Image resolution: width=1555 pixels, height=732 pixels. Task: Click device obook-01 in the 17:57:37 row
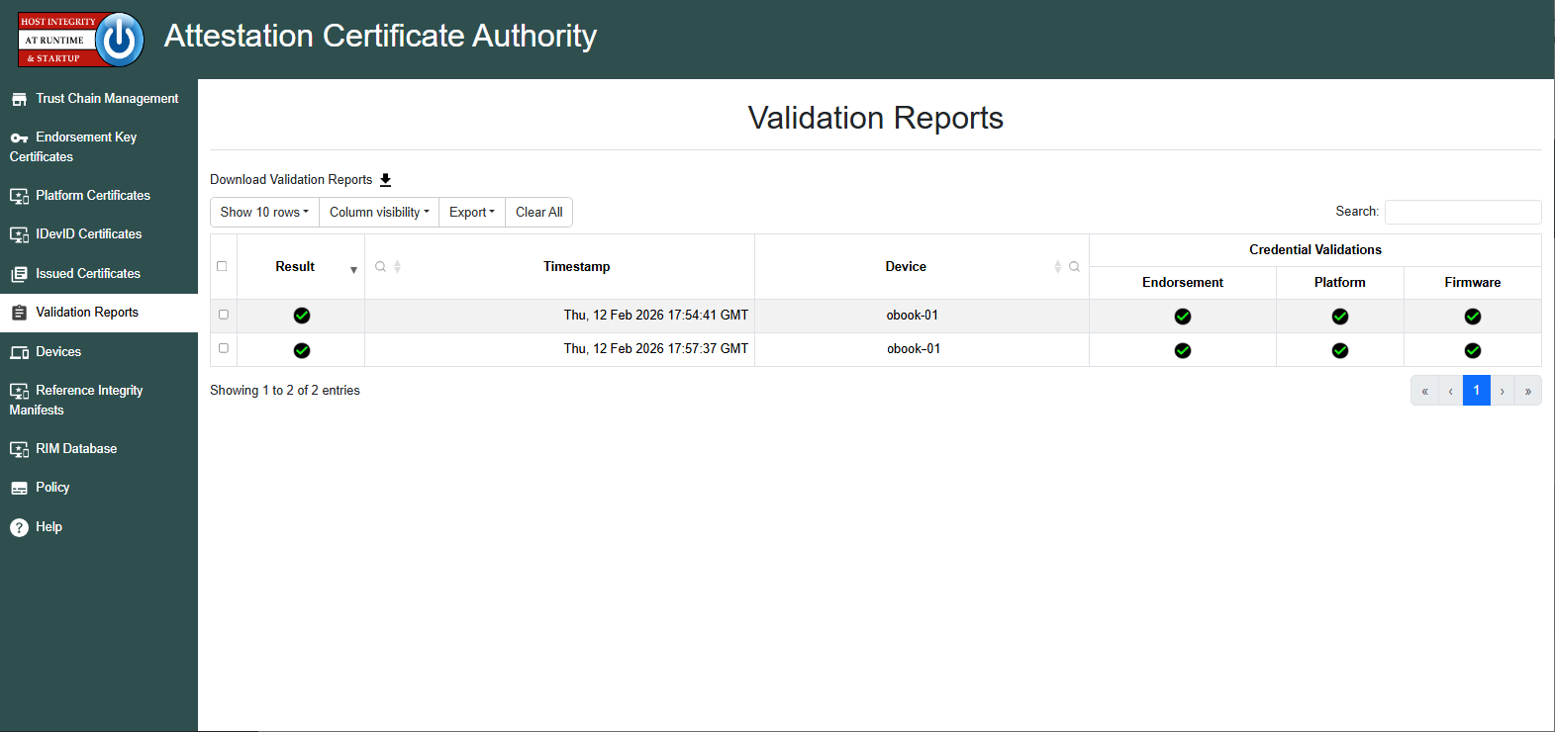914,349
